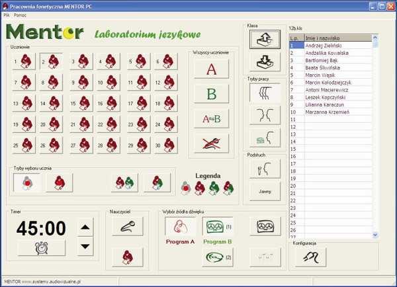This screenshot has height=287, width=397.
Task: Decrease timer with down arrow
Action: coord(85,246)
